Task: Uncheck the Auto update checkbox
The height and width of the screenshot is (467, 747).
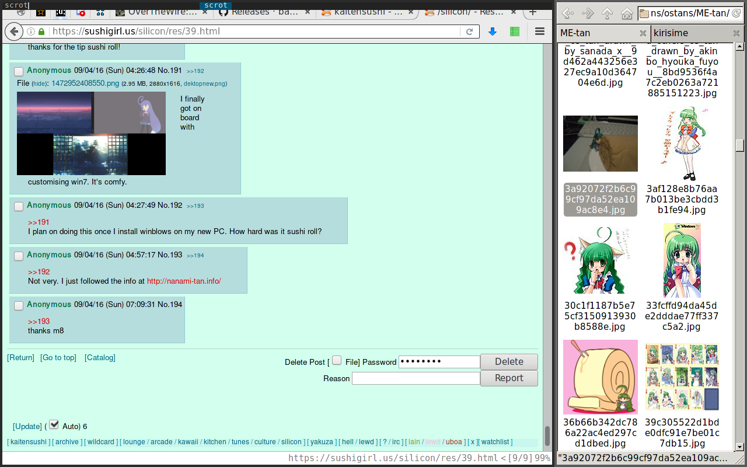Action: [54, 424]
